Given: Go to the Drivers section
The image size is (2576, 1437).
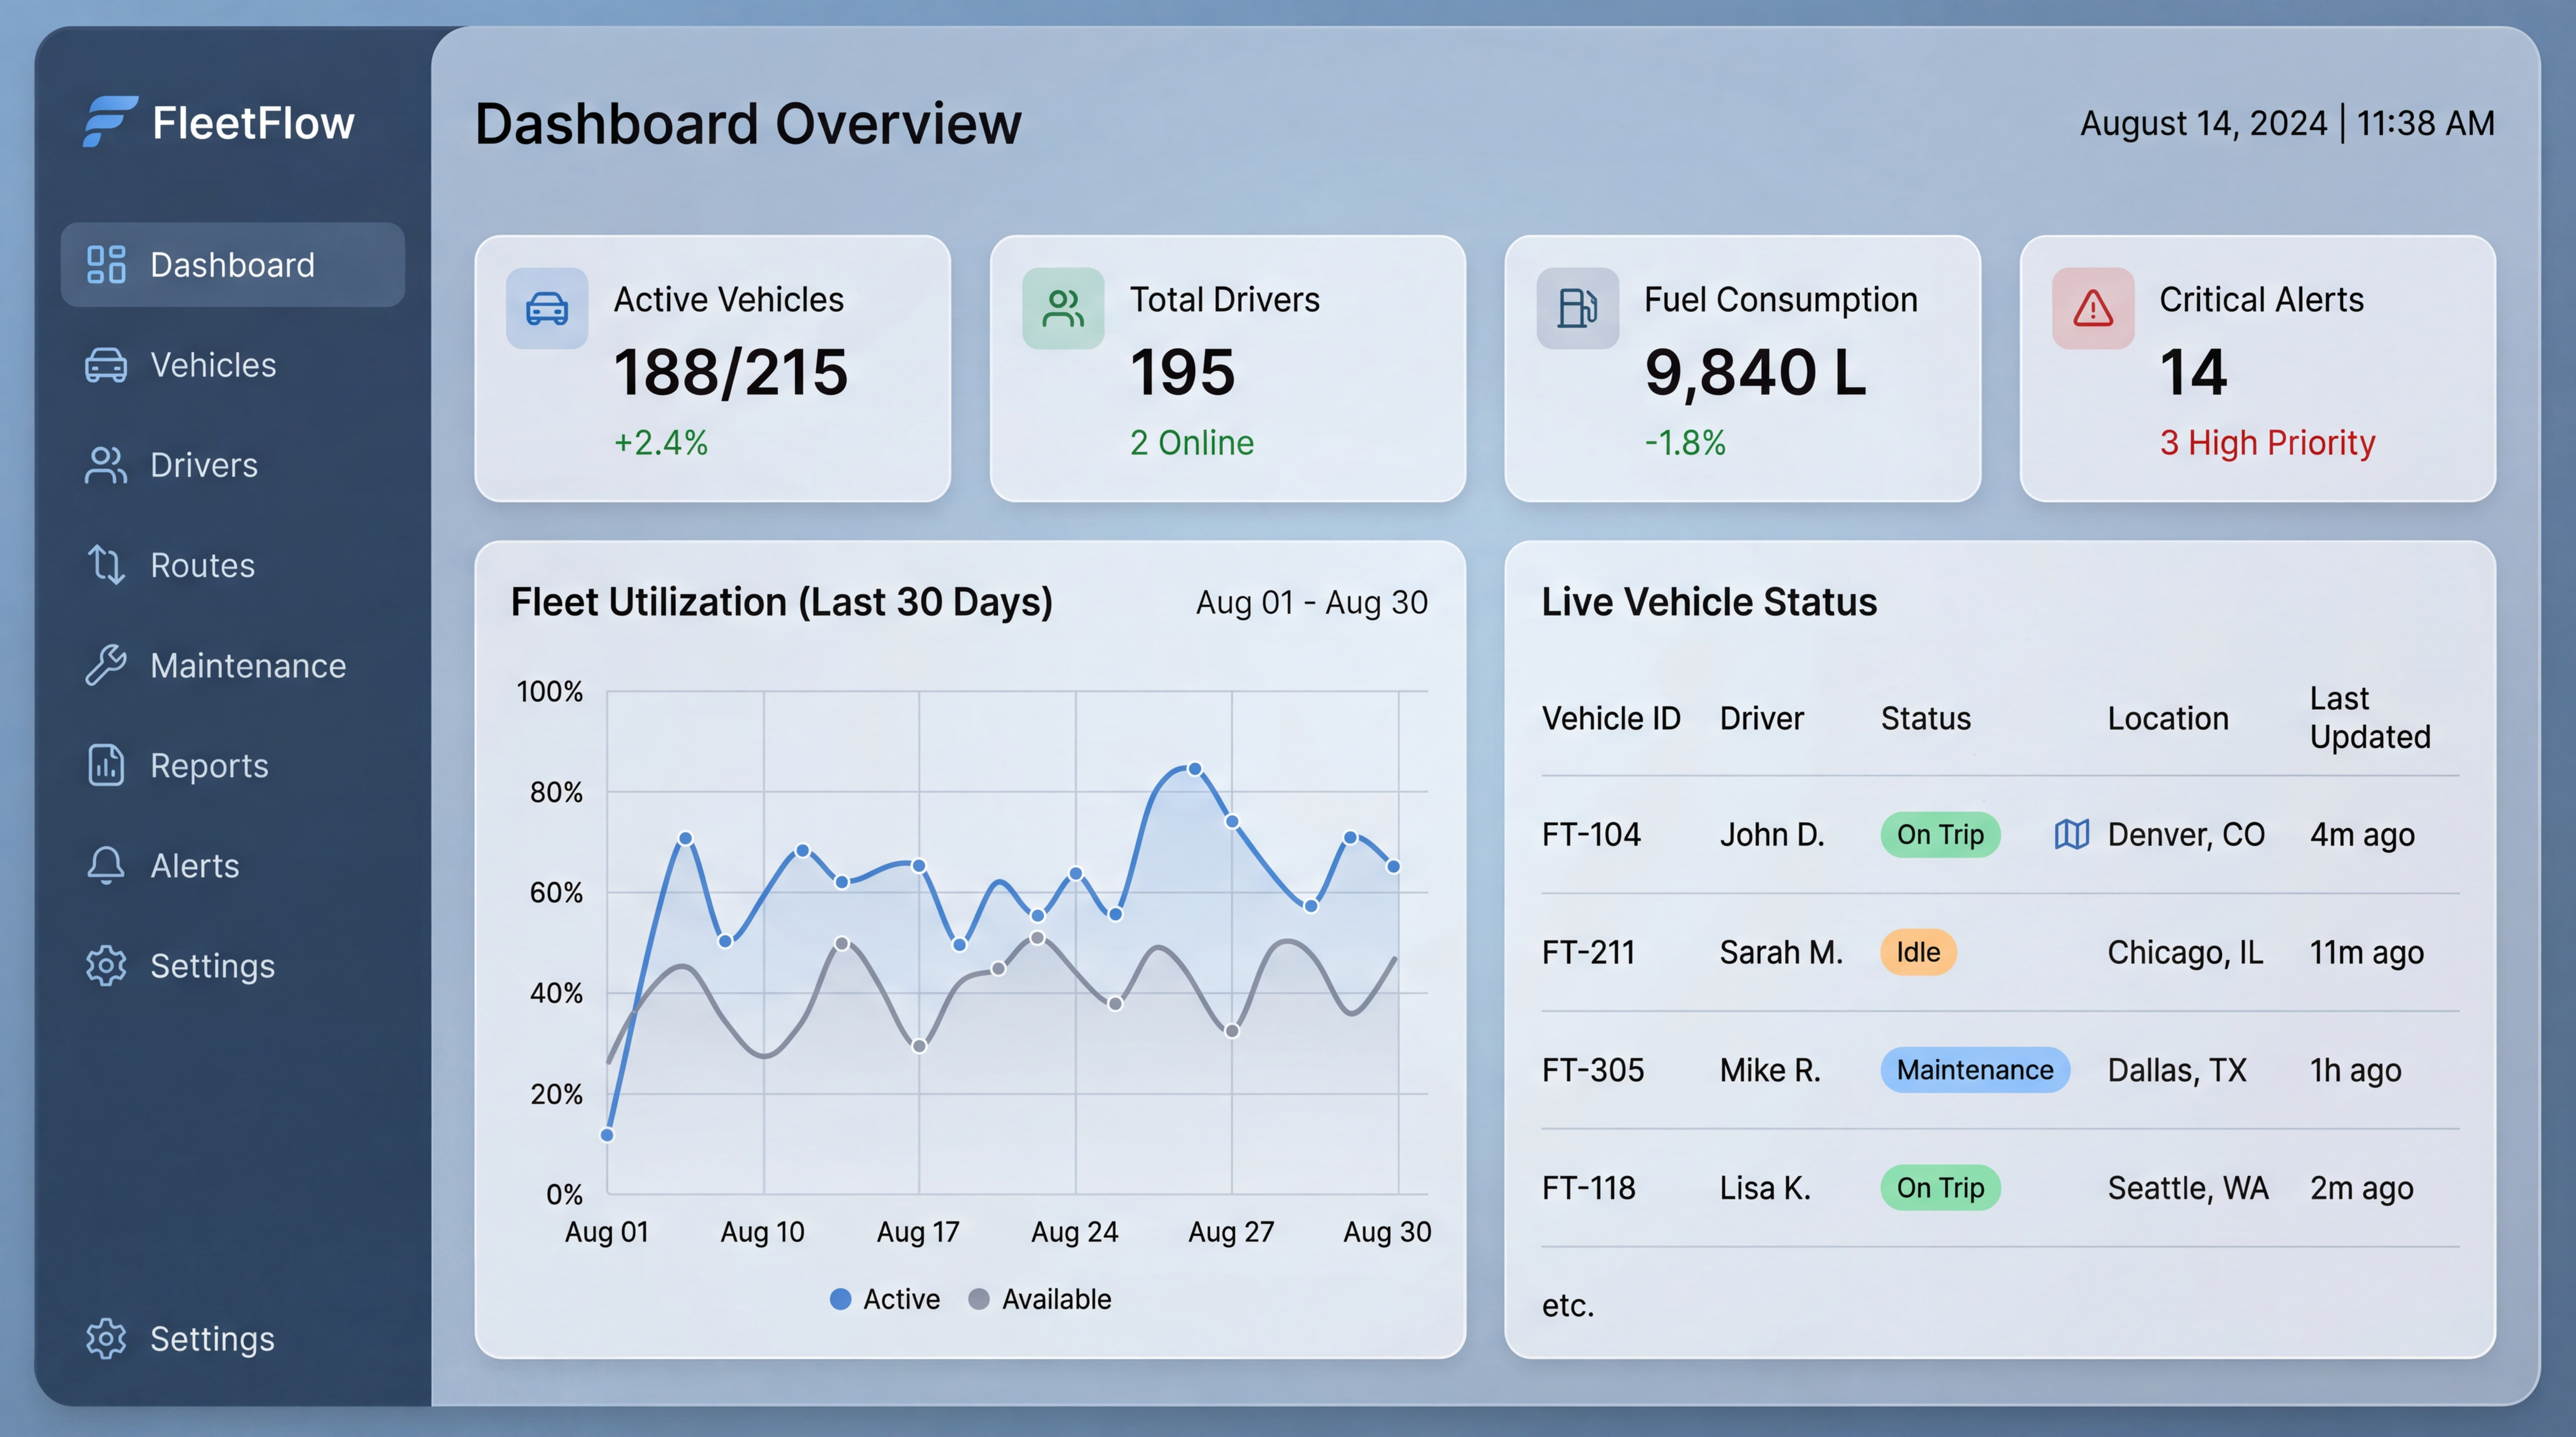Looking at the screenshot, I should (x=203, y=466).
